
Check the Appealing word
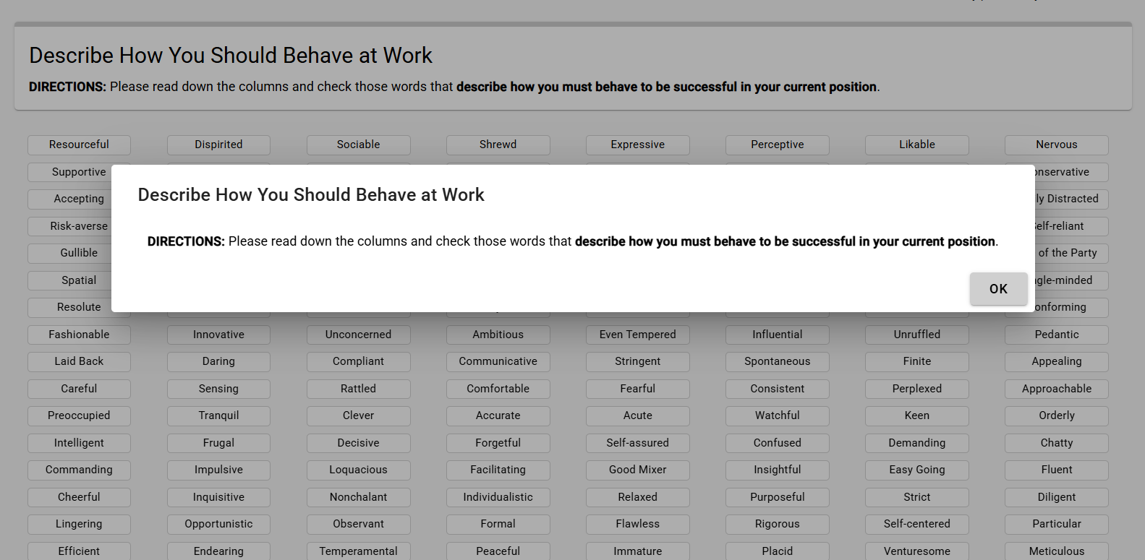1056,361
